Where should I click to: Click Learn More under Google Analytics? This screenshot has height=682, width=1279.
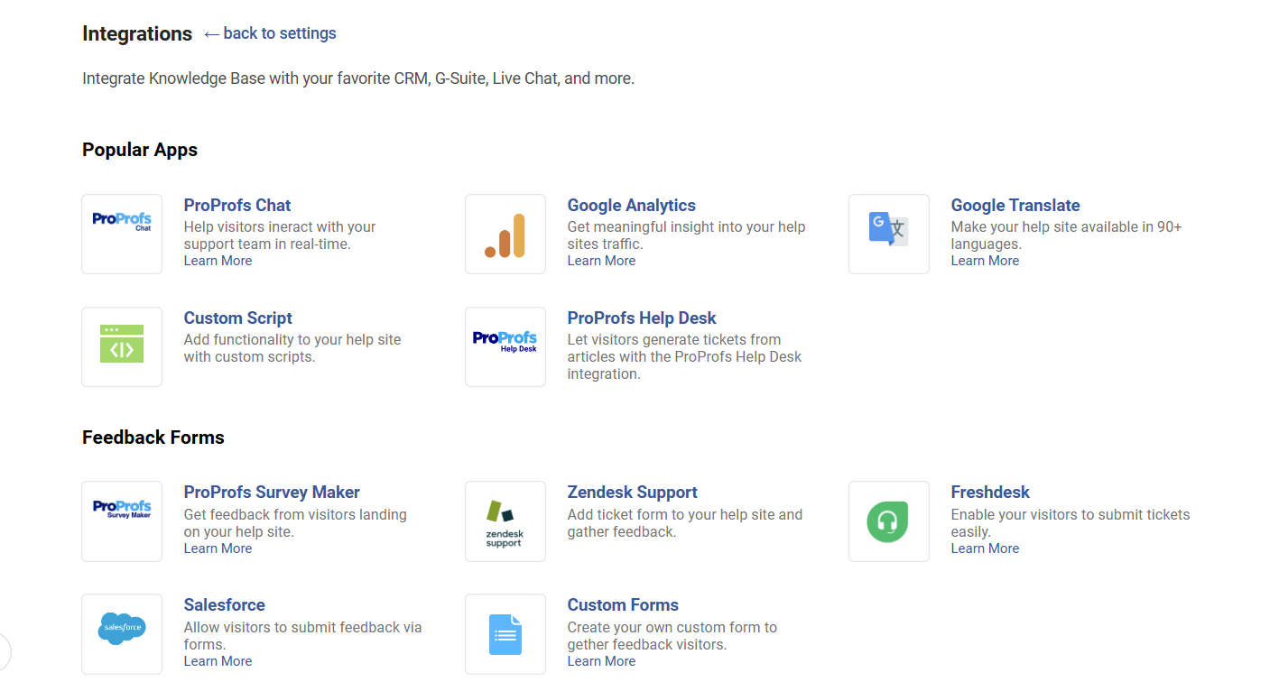pos(601,261)
